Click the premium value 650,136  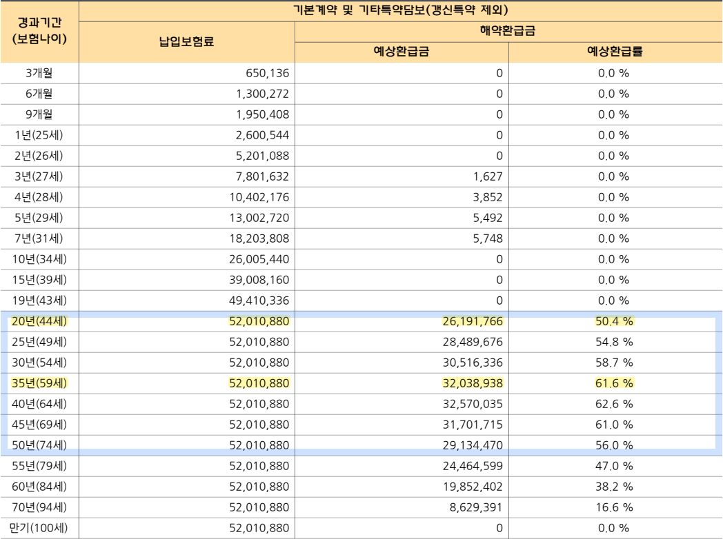(x=268, y=73)
